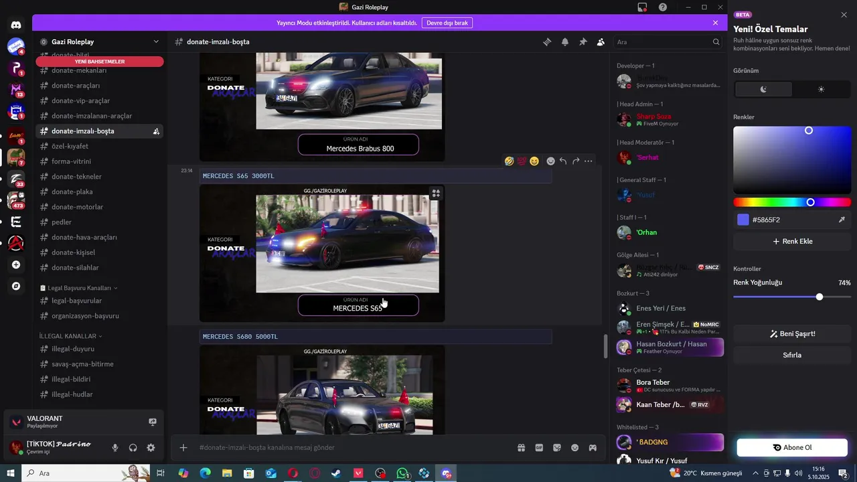This screenshot has width=857, height=482.
Task: Open apps icon on Mercedes S65 image
Action: pyautogui.click(x=436, y=193)
